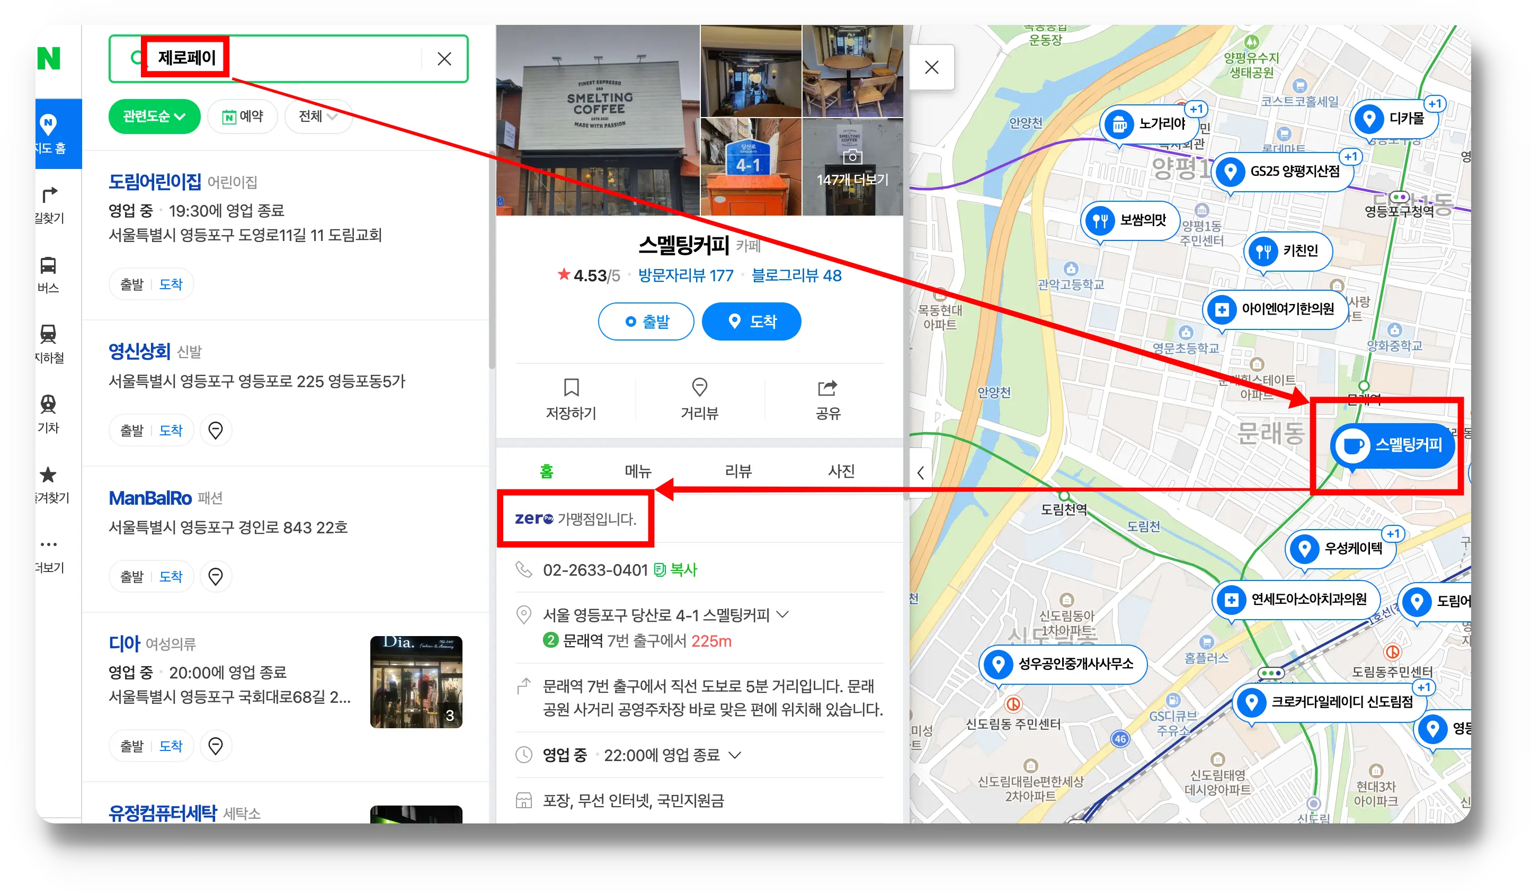Viewport: 1531px width, 894px height.
Task: Click the 크로커다일레이디 신도림점 map marker
Action: point(1329,702)
